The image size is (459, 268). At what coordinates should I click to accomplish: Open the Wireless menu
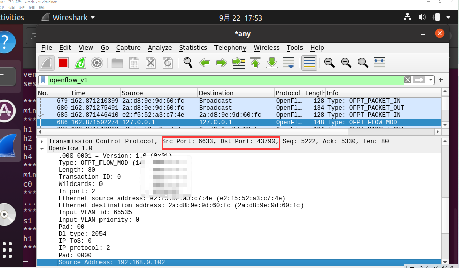[266, 48]
